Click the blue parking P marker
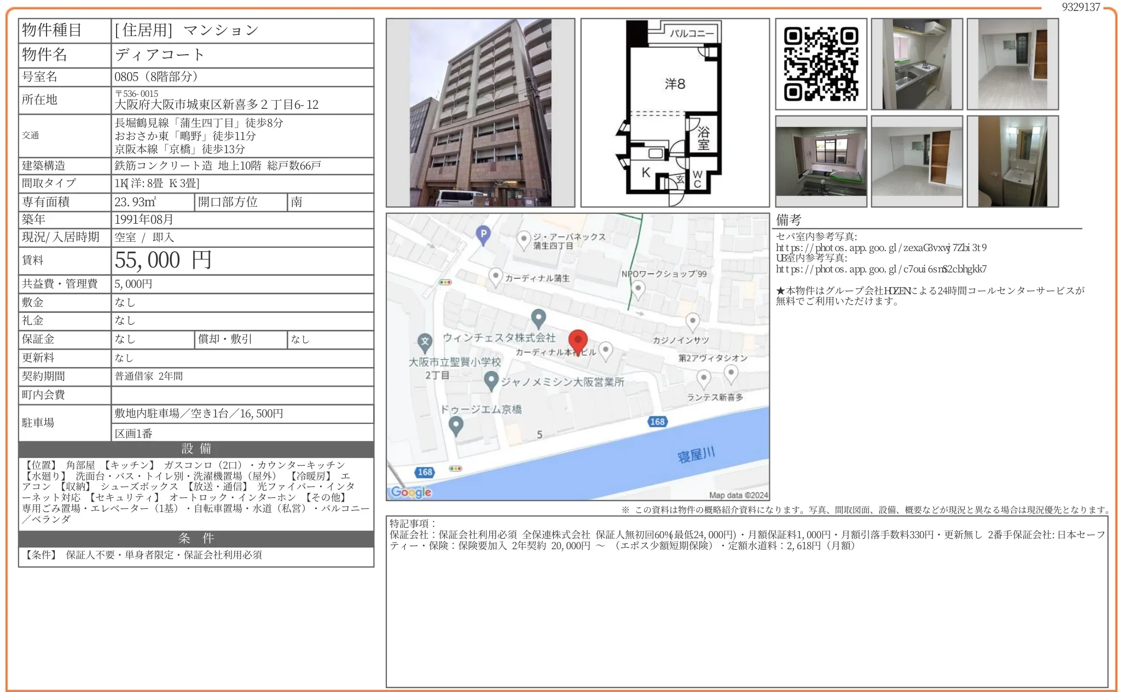Viewport: 1125px width, 692px height. point(483,235)
